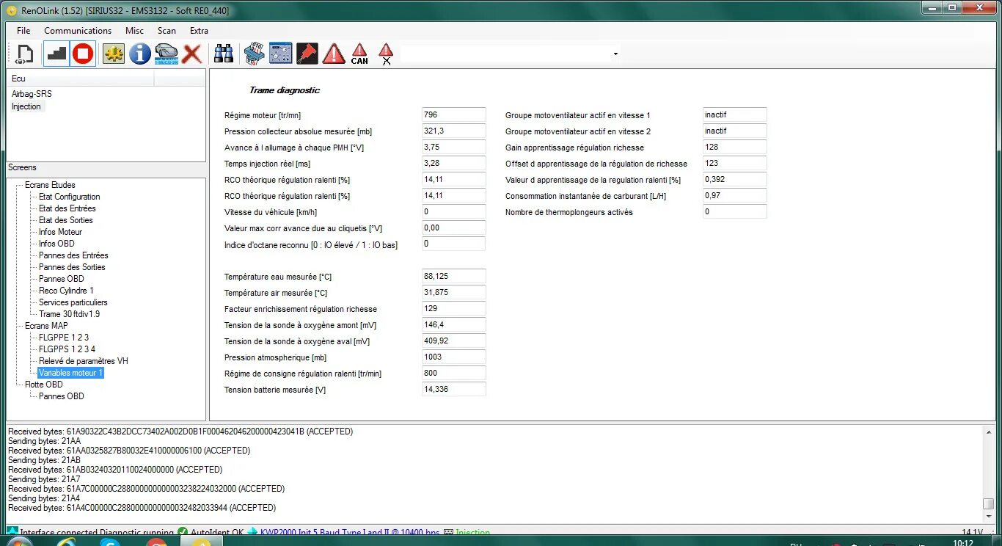This screenshot has height=546, width=1002.
Task: Click the Consommation instantanée de carburant field
Action: [x=735, y=195]
